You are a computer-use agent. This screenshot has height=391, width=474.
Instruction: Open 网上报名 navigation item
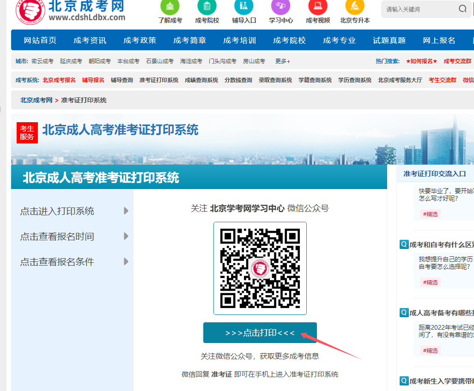(x=439, y=40)
